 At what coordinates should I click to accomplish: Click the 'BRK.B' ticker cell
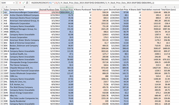pos(6,51)
